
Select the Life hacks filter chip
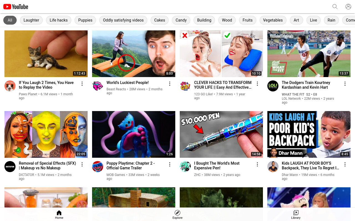[x=59, y=20]
